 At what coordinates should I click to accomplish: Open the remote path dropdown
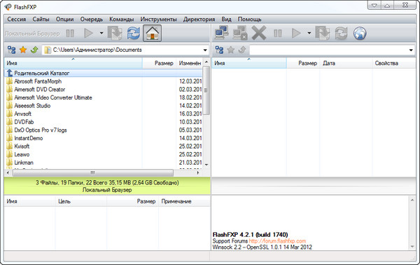click(411, 50)
